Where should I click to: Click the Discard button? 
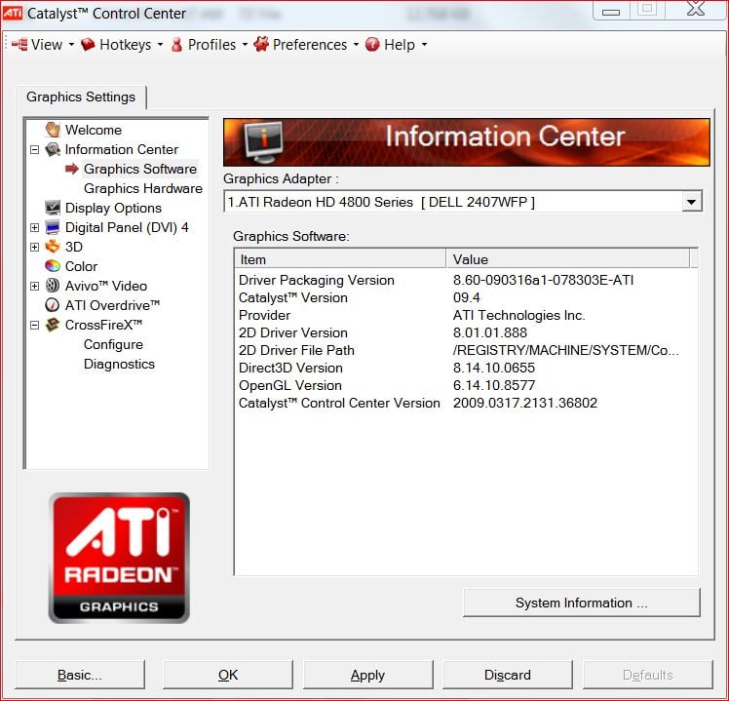(507, 675)
